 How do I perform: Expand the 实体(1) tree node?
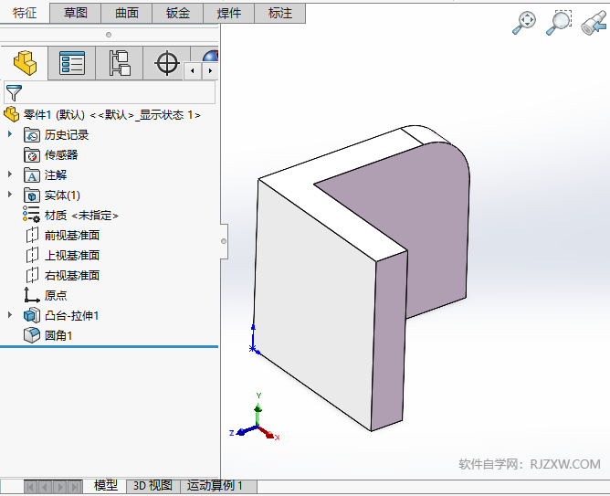(x=10, y=195)
